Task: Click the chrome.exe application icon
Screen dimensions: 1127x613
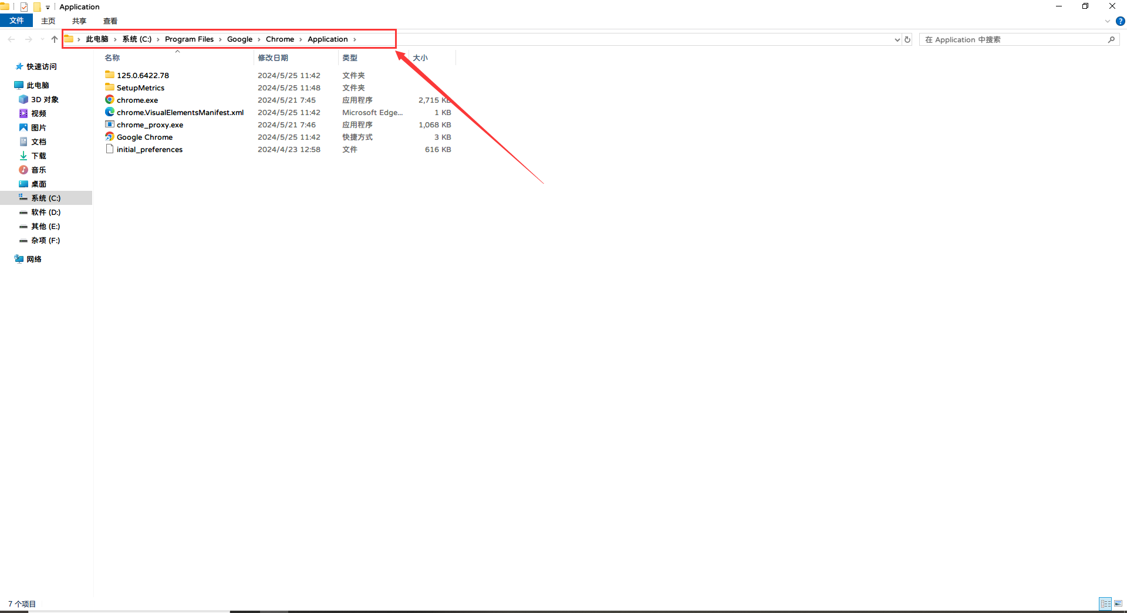Action: [x=109, y=100]
